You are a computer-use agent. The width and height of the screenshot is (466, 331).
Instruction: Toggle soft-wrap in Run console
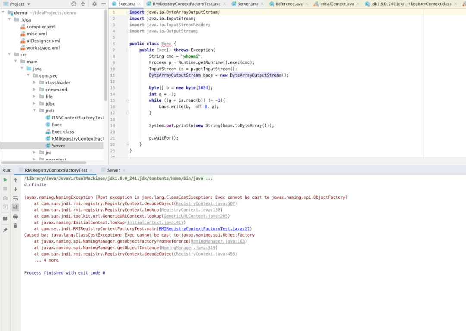click(16, 198)
